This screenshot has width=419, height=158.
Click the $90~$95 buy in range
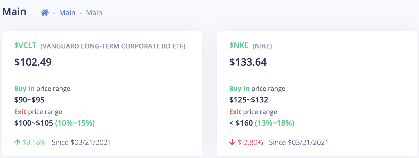(29, 100)
